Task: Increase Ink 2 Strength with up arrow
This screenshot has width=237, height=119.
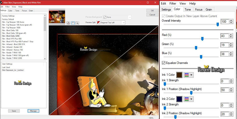Action: pyautogui.click(x=231, y=104)
